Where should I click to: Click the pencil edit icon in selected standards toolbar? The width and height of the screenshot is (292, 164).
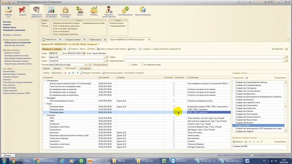[x=250, y=142]
